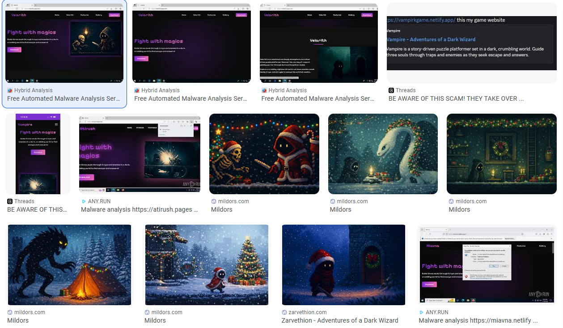Click the Threads favicon under the Vampire website preview
The image size is (563, 328).
391,90
